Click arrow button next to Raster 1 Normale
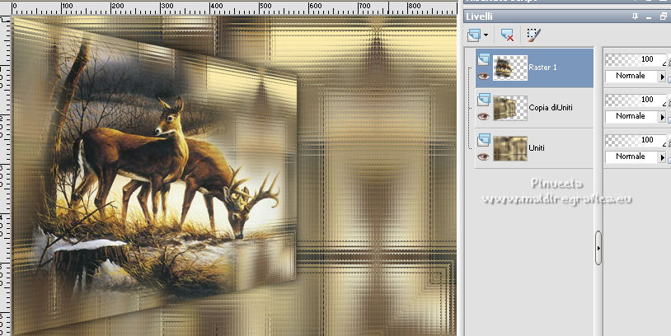Image resolution: width=671 pixels, height=336 pixels. point(663,77)
